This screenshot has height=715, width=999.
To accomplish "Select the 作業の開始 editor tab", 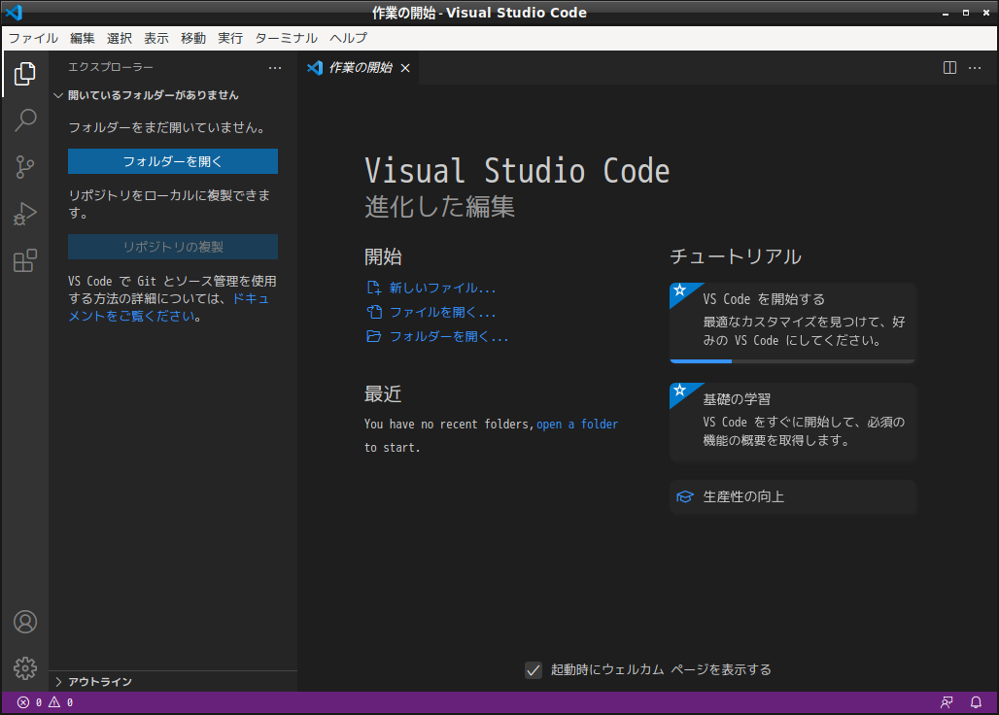I will pyautogui.click(x=359, y=67).
